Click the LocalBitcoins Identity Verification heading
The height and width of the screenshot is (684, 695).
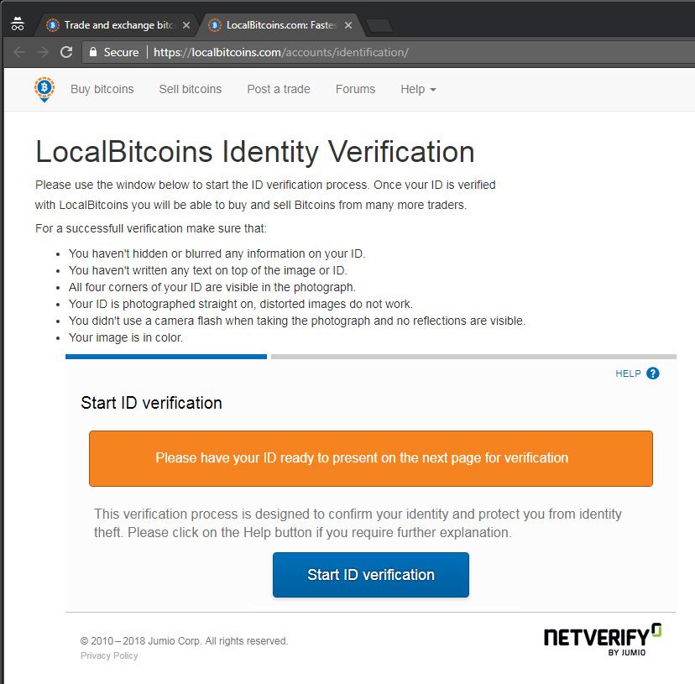(255, 152)
